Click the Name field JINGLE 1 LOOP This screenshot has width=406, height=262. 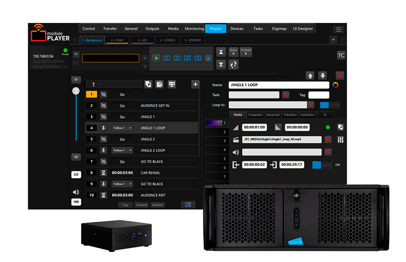[x=279, y=85]
